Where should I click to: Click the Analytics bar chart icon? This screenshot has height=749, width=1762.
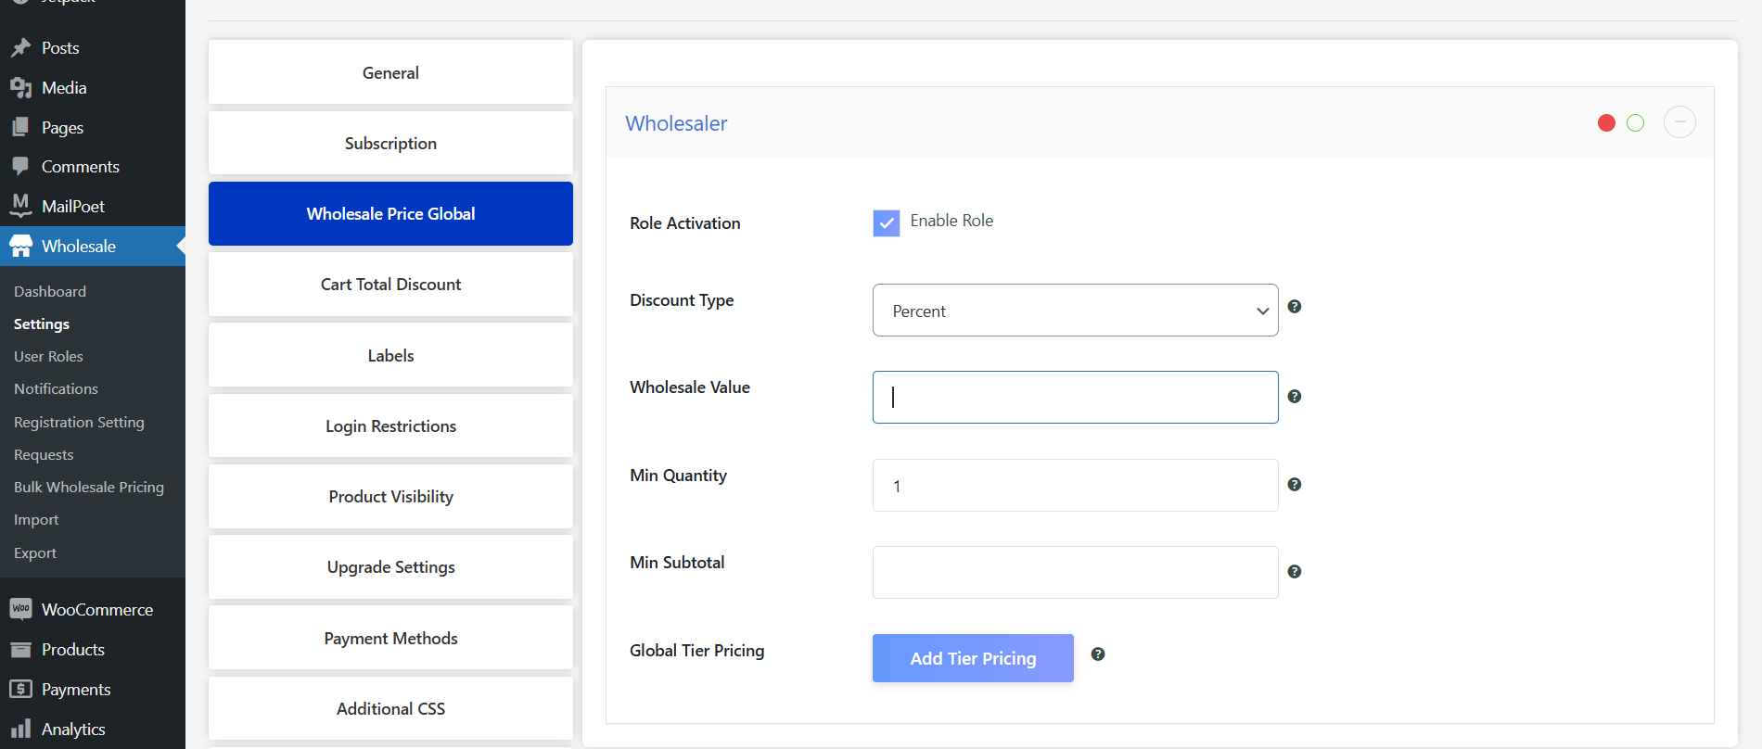pos(20,729)
